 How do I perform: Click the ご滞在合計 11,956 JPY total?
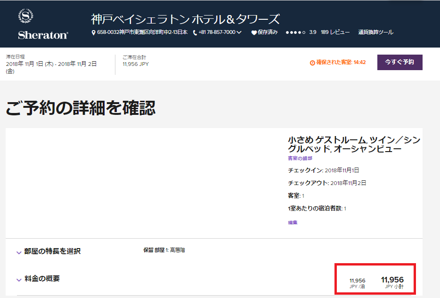[x=136, y=61]
